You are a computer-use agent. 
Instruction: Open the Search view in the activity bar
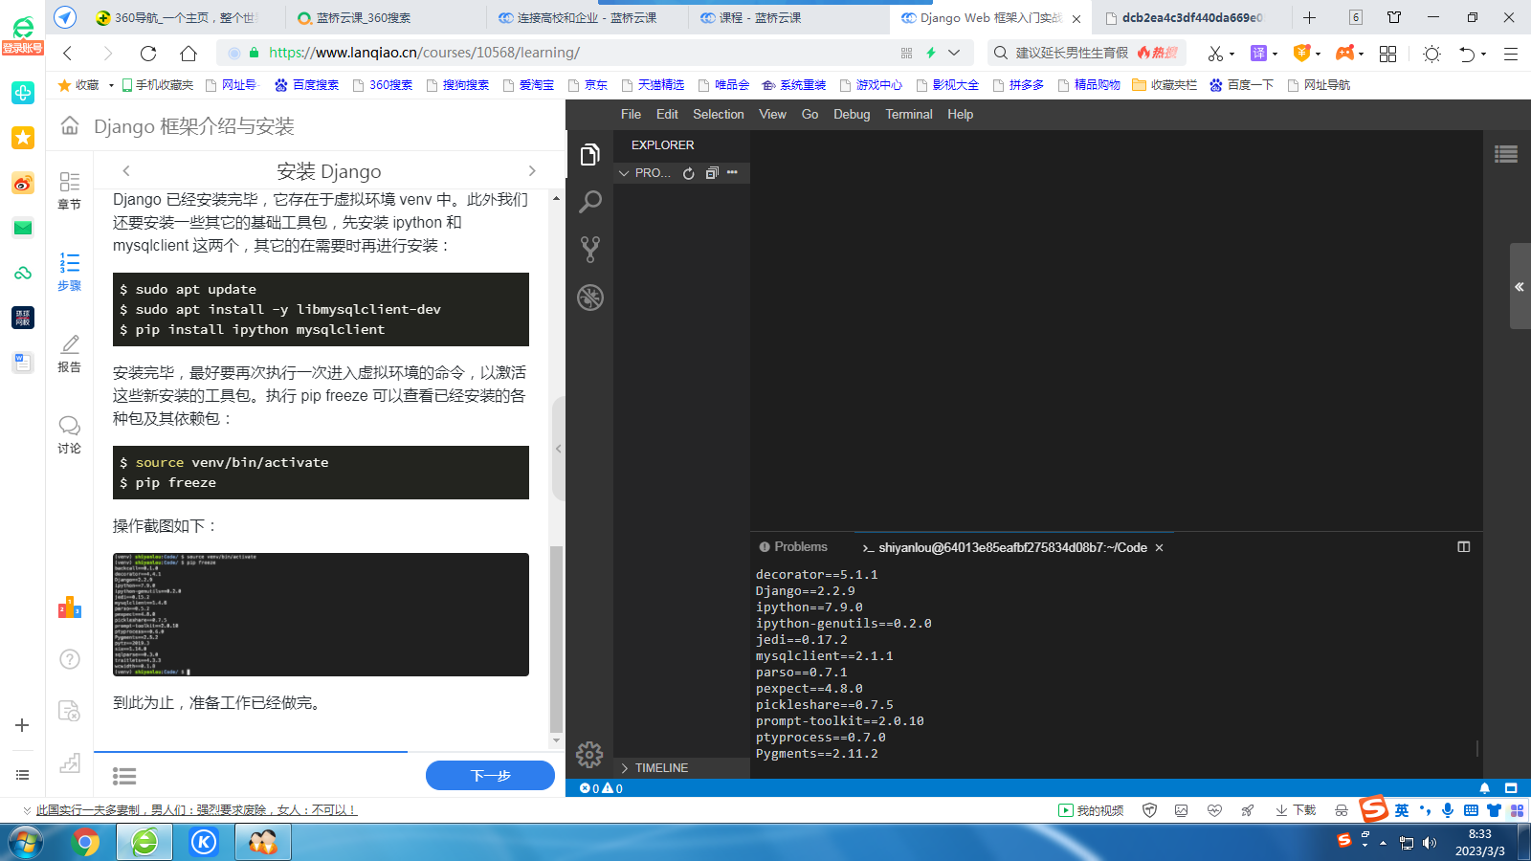(x=589, y=201)
